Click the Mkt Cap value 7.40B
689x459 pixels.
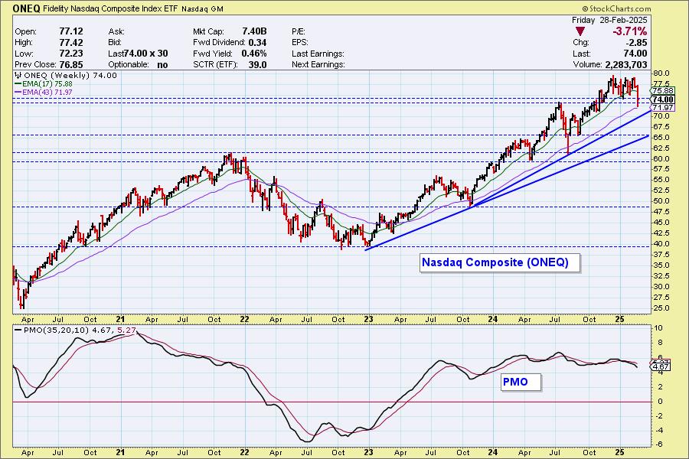[254, 31]
